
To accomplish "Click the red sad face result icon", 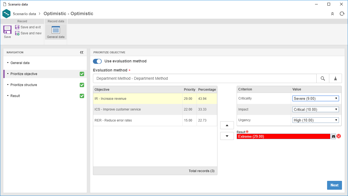I will click(339, 136).
